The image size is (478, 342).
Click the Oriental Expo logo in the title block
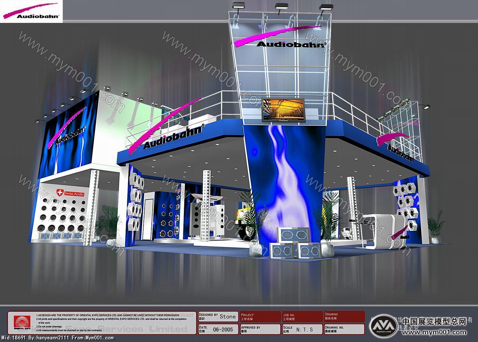click(22, 323)
